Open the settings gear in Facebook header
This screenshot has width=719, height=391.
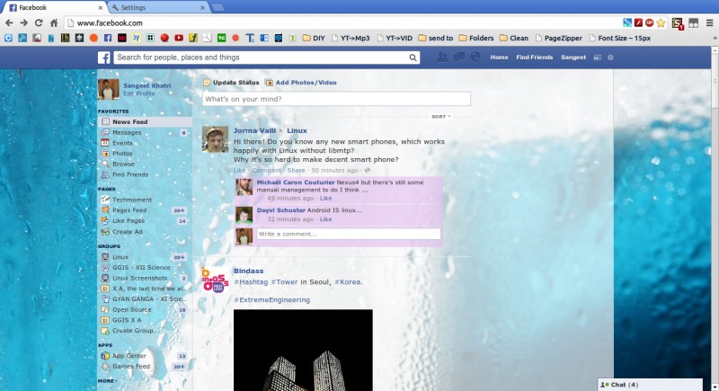point(610,58)
